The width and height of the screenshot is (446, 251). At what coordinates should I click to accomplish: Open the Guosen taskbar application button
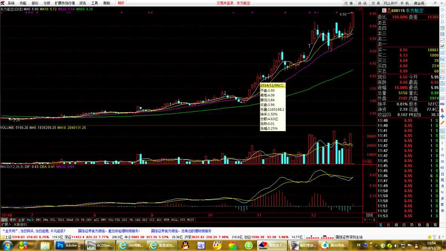pyautogui.click(x=271, y=245)
